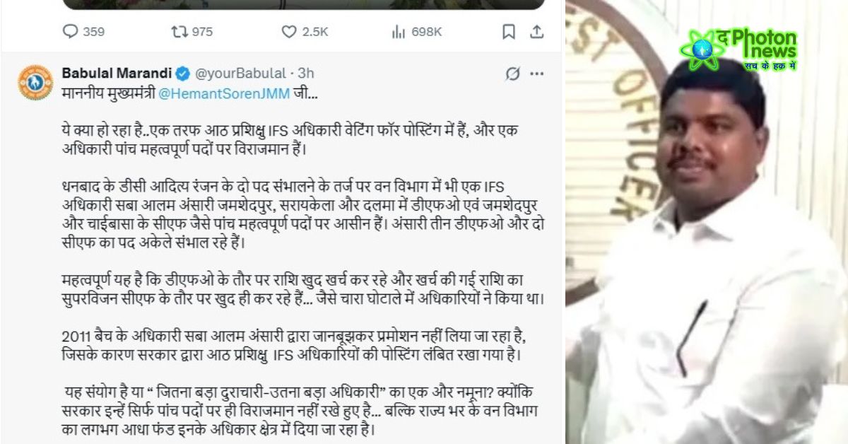Screen dimensions: 848x444
Task: Share the post via upload arrow icon
Action: (x=537, y=31)
